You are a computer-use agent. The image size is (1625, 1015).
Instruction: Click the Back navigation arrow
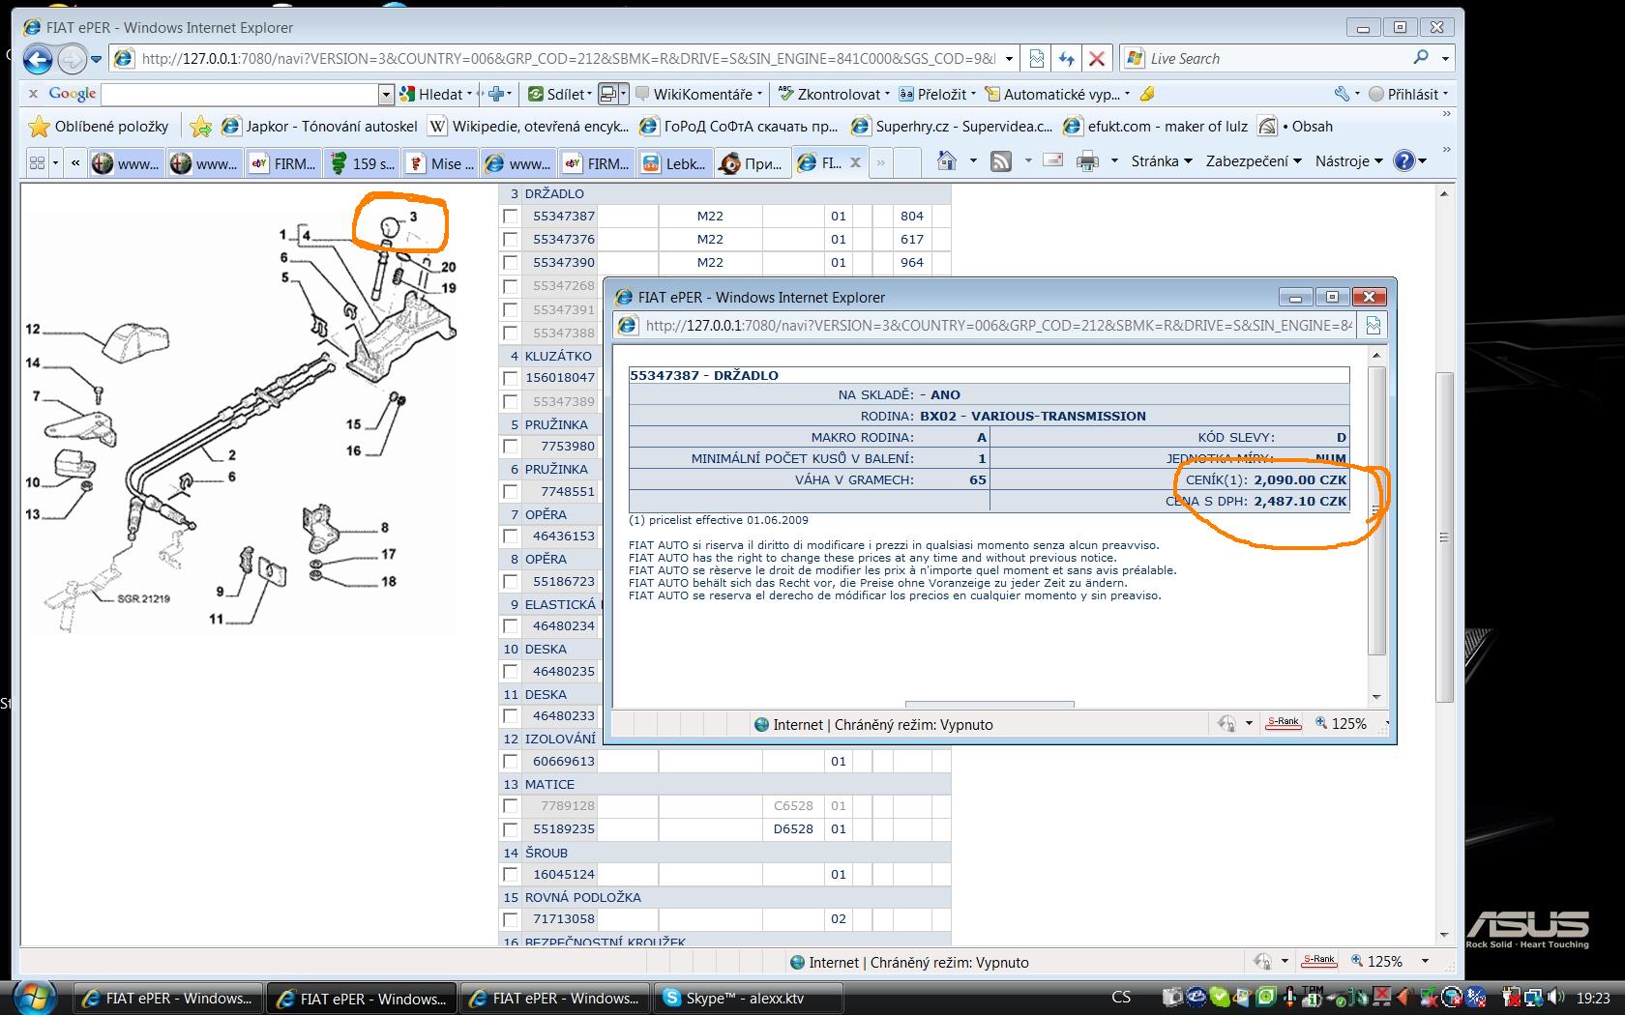click(38, 60)
